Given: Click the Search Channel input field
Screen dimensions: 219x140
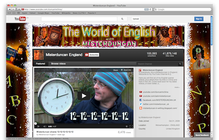Looking at the screenshot, I should pos(158,64).
